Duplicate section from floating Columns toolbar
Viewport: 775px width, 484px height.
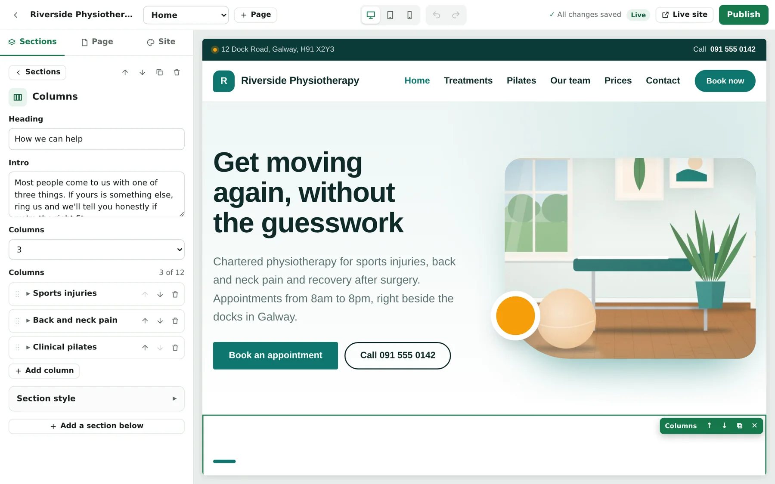(x=740, y=425)
